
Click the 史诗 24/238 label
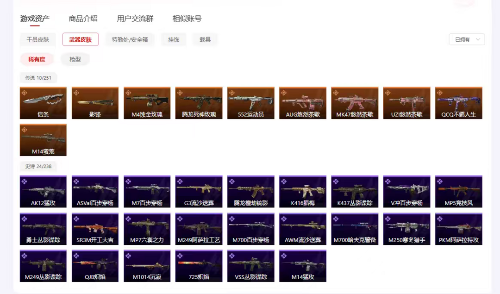[38, 167]
